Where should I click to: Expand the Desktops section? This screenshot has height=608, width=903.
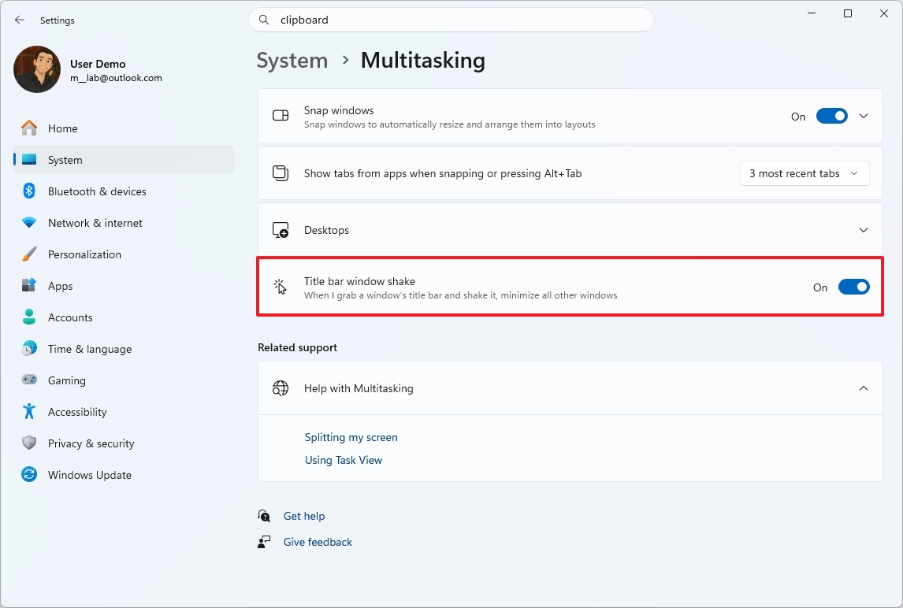pos(863,229)
